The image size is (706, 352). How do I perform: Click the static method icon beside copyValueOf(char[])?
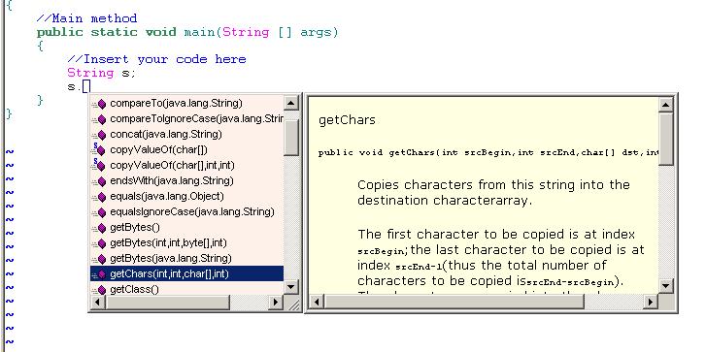click(100, 149)
